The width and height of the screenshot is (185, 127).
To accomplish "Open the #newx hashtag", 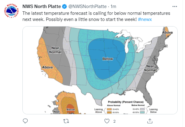I will click(146, 20).
